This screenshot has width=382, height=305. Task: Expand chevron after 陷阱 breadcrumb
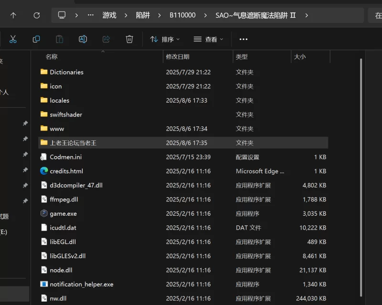(x=159, y=15)
